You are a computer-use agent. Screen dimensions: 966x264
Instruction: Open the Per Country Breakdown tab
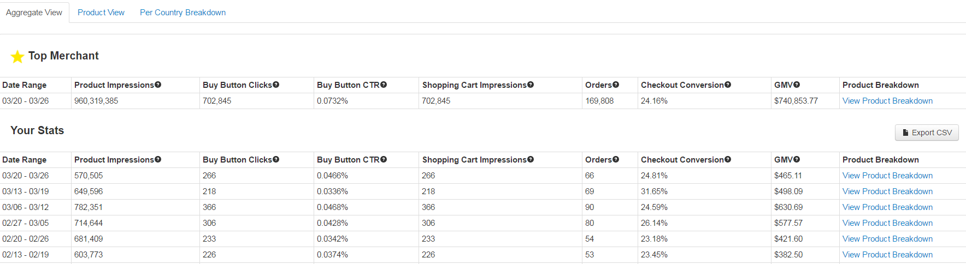click(182, 13)
